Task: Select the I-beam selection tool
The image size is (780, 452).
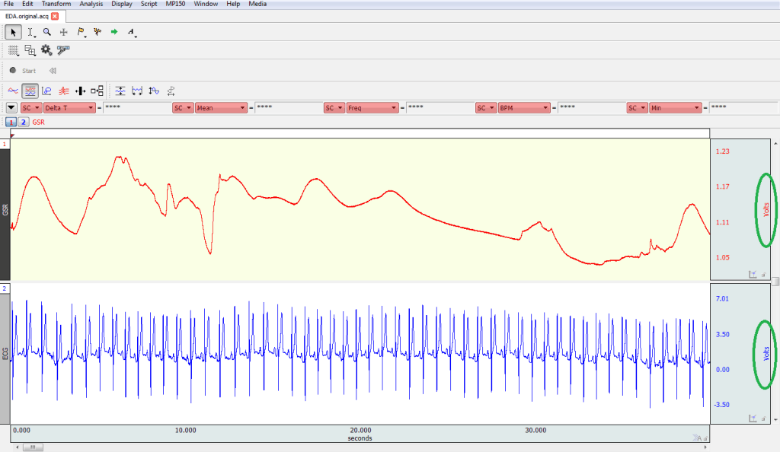Action: coord(30,32)
